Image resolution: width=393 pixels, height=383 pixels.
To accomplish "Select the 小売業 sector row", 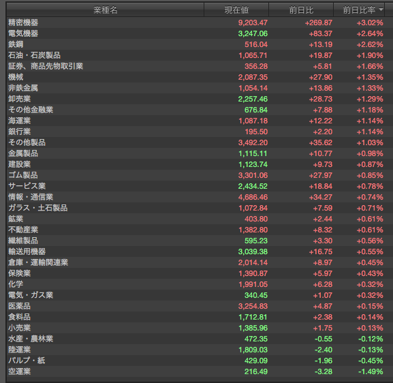I will coord(200,328).
